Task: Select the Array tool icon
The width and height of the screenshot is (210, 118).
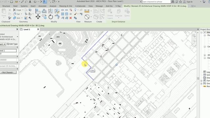Action: [63, 14]
